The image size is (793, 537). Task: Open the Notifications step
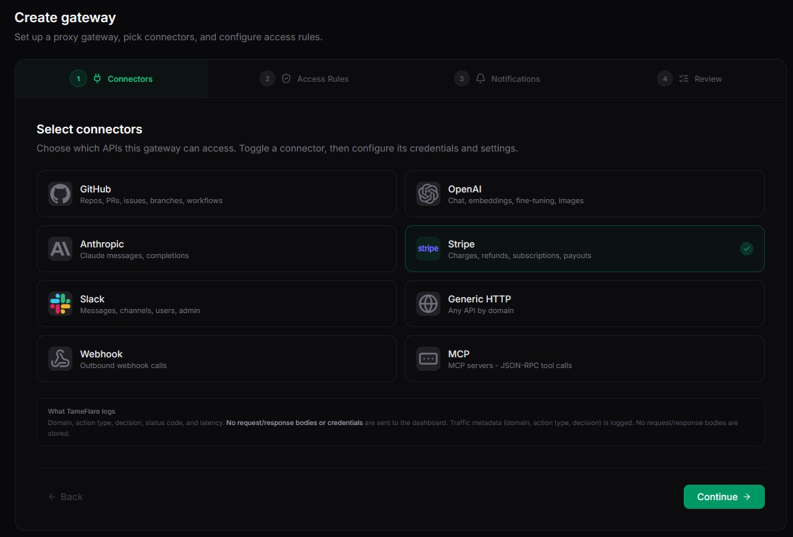pyautogui.click(x=509, y=78)
